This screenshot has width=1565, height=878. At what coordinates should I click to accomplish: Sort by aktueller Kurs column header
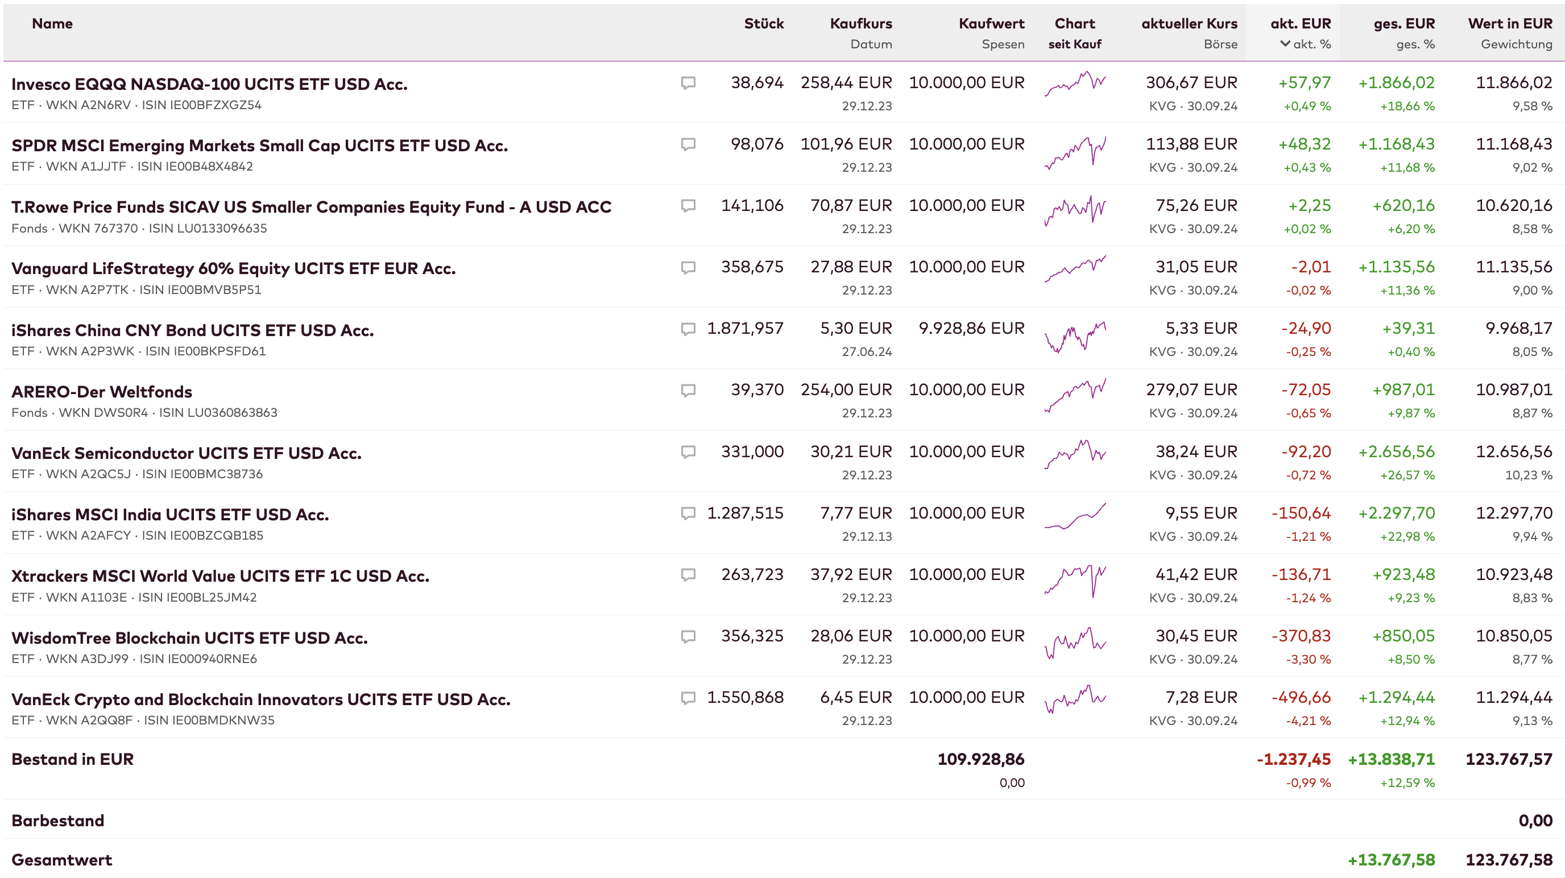point(1189,24)
